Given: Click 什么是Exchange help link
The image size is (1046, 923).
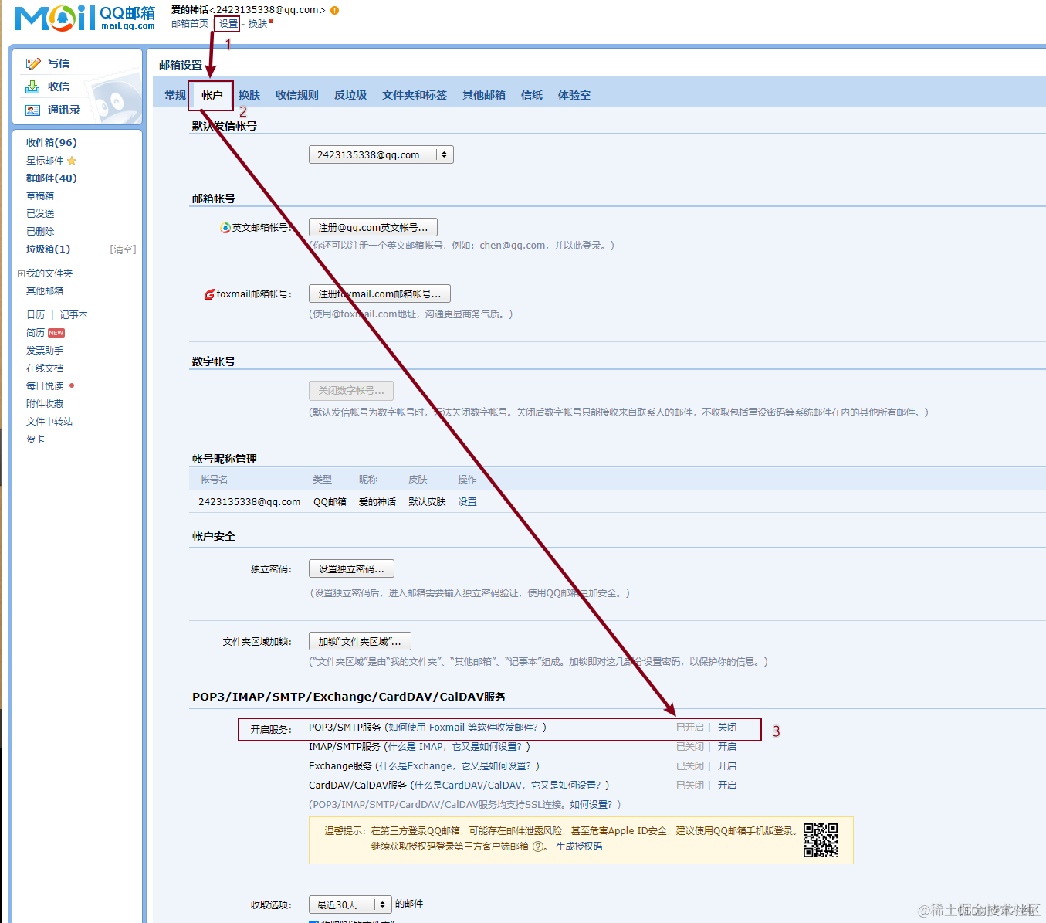Looking at the screenshot, I should click(455, 766).
